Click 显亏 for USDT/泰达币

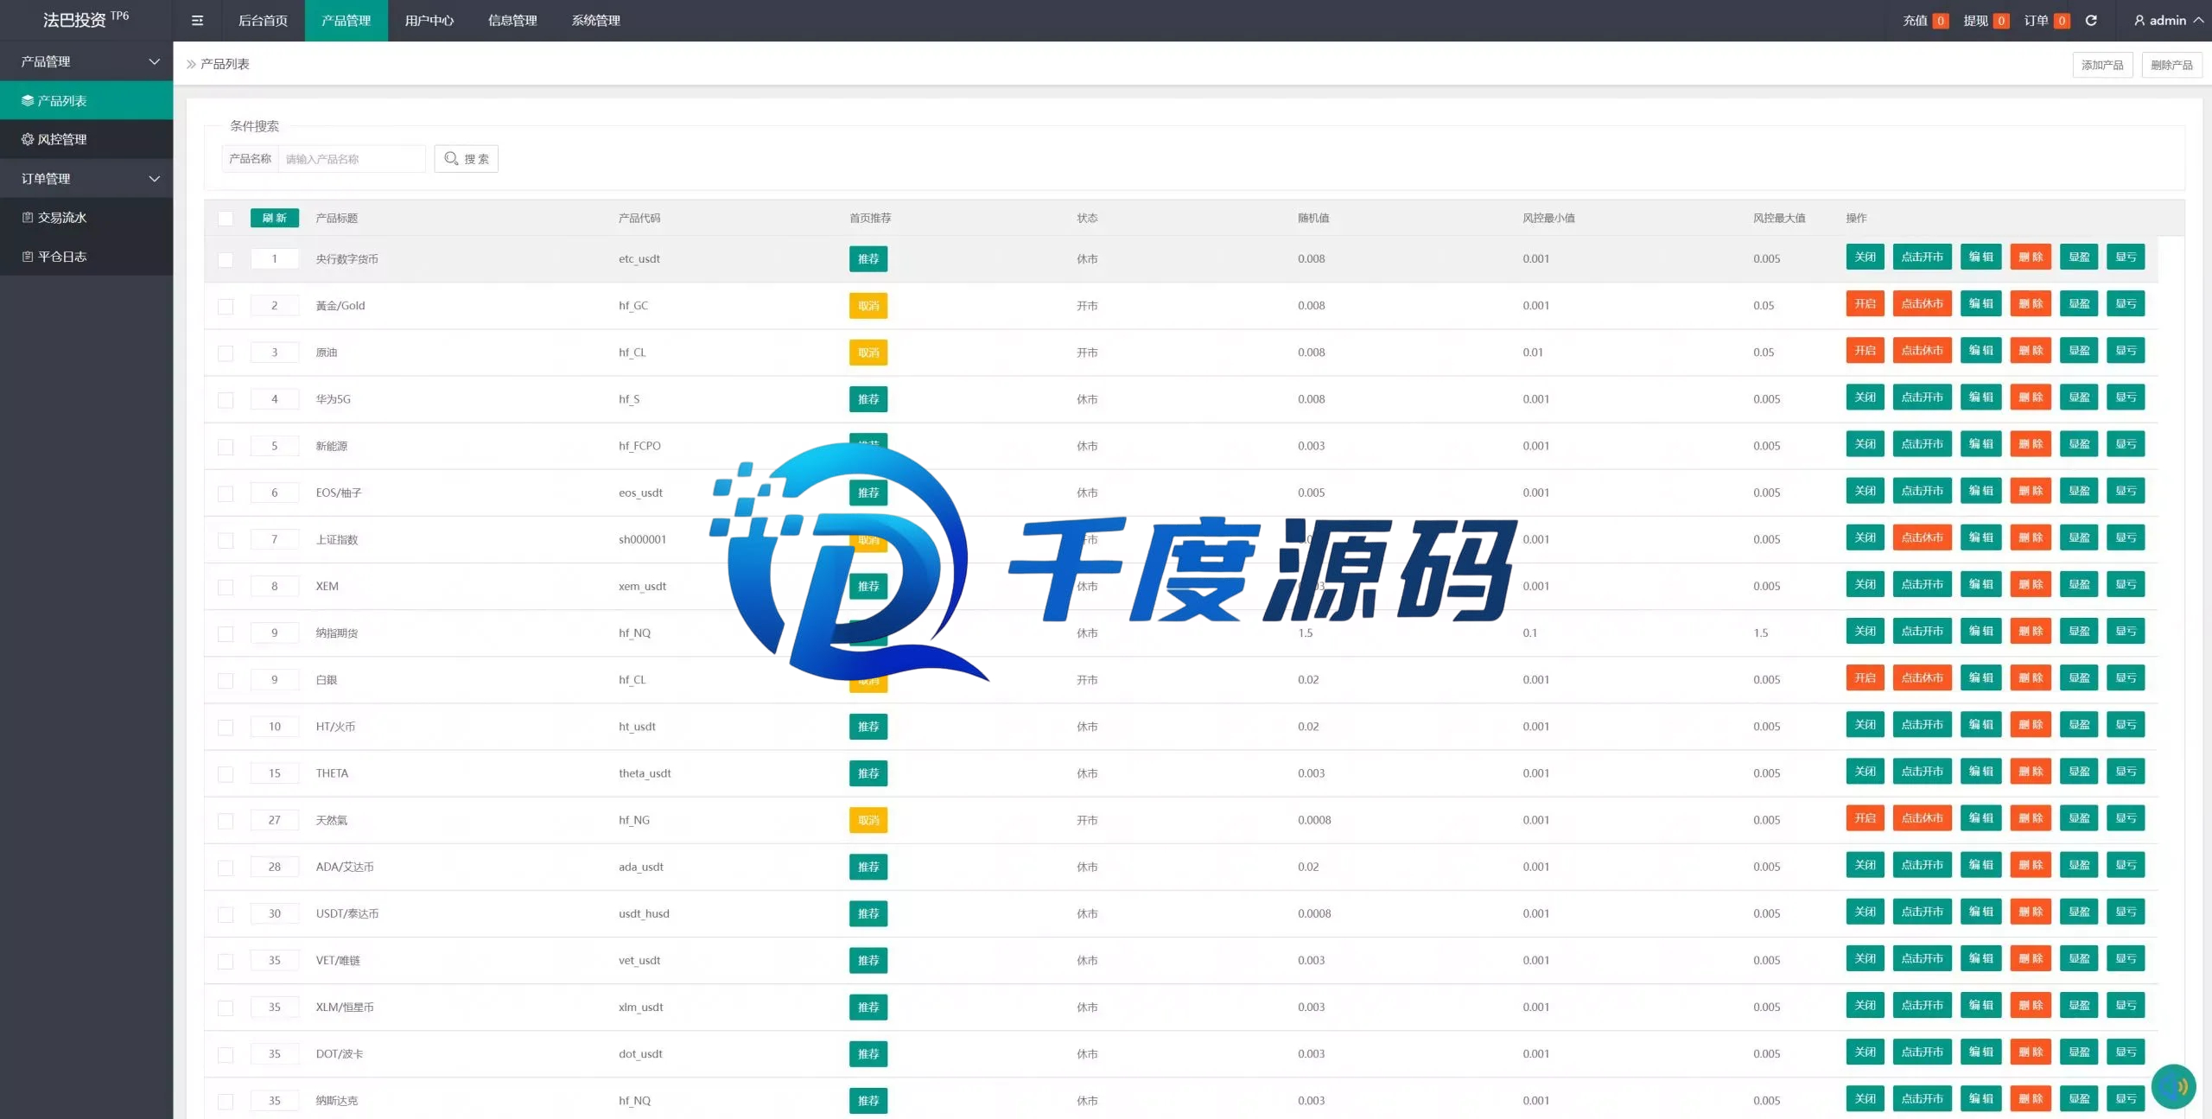pos(2126,912)
